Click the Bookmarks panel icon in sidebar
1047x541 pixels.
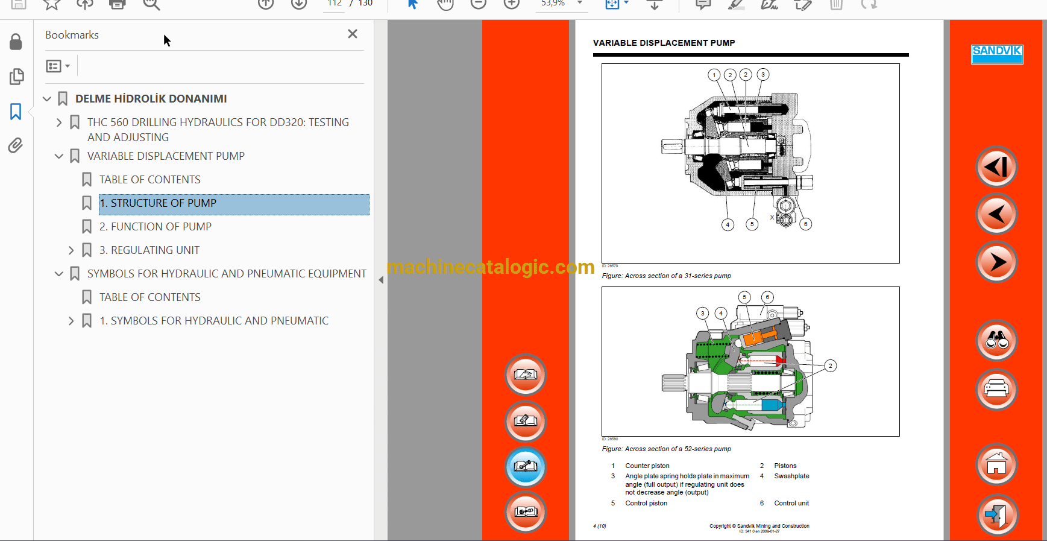point(16,112)
